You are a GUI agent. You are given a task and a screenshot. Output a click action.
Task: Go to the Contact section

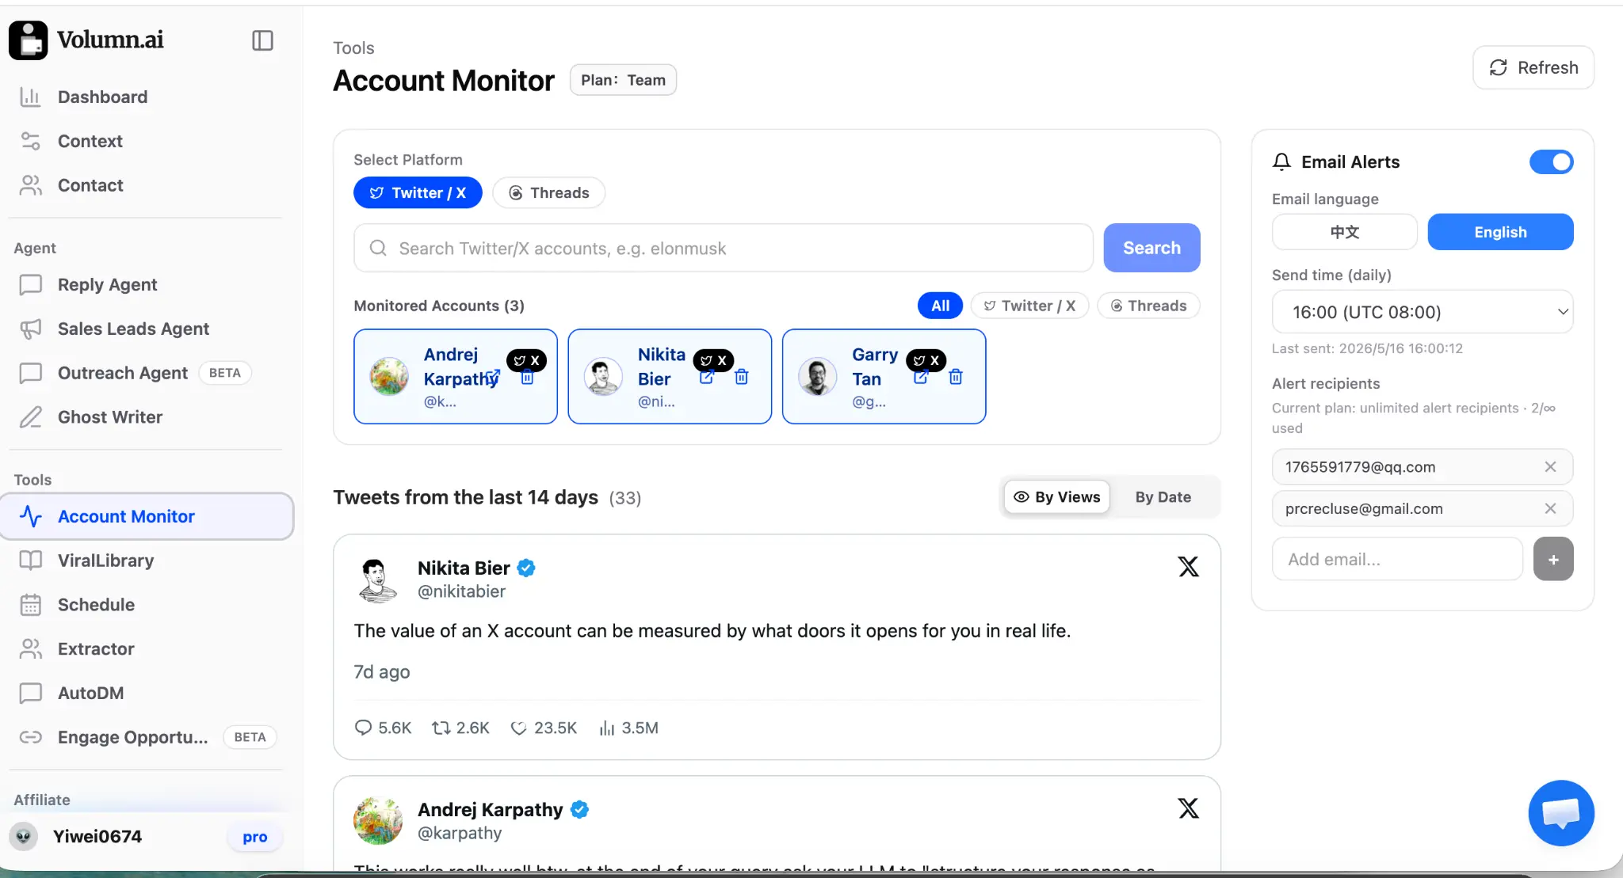click(90, 185)
